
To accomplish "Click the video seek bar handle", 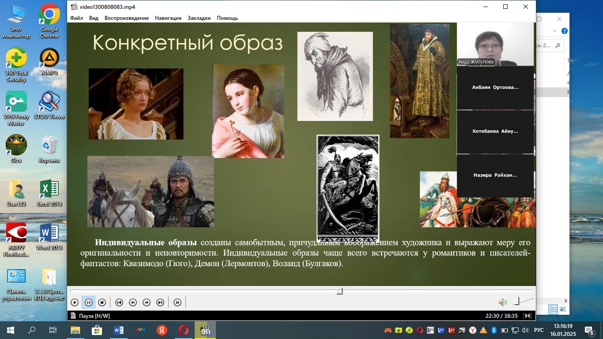I will (339, 291).
